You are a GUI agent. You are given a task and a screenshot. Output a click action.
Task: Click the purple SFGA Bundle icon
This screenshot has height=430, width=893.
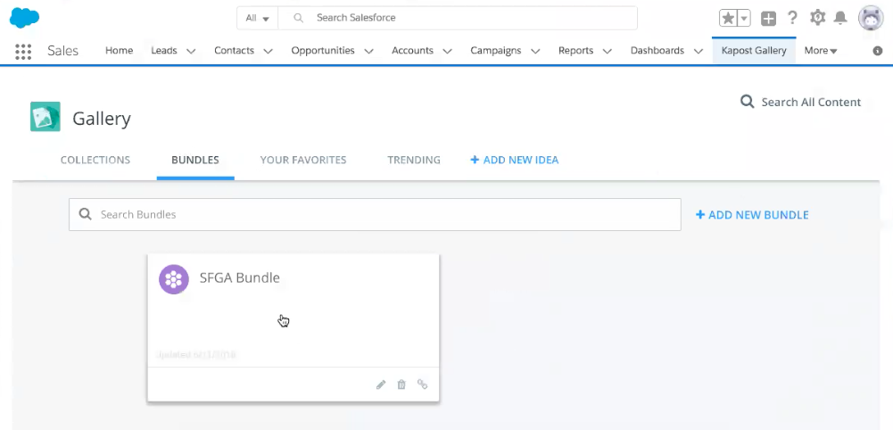[x=174, y=279]
